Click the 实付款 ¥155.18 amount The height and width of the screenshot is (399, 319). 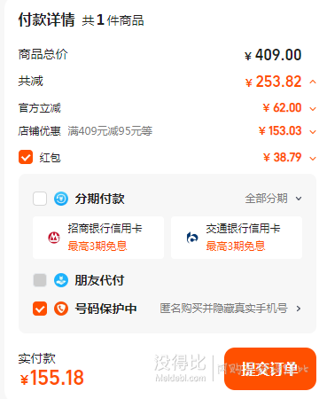tap(51, 378)
